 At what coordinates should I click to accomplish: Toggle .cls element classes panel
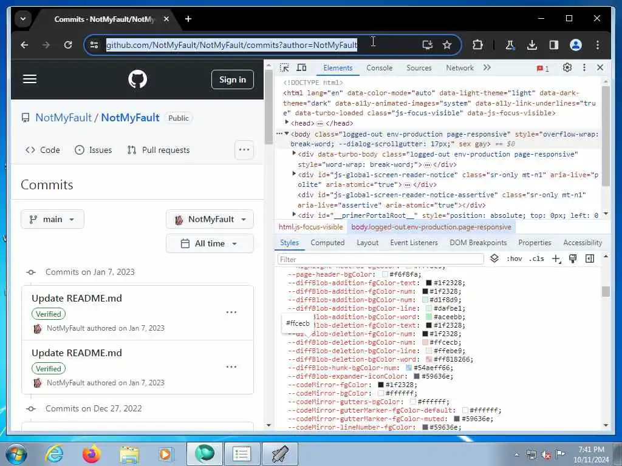(536, 258)
